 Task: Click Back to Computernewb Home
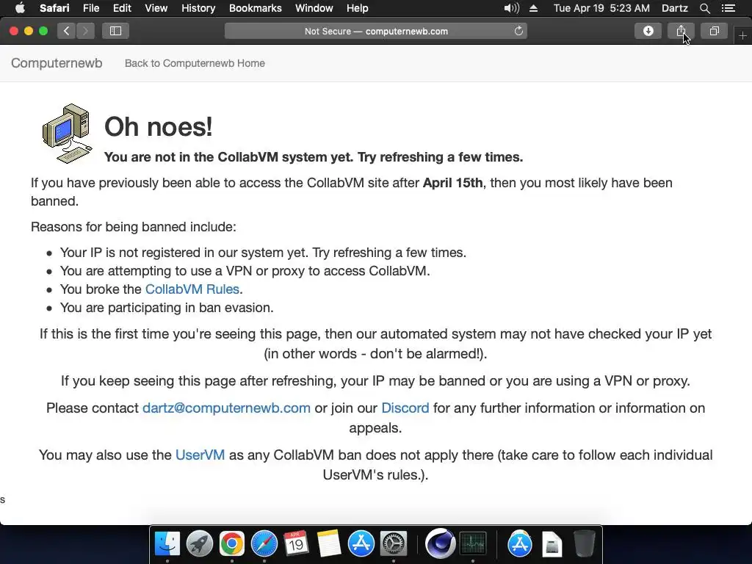click(195, 63)
